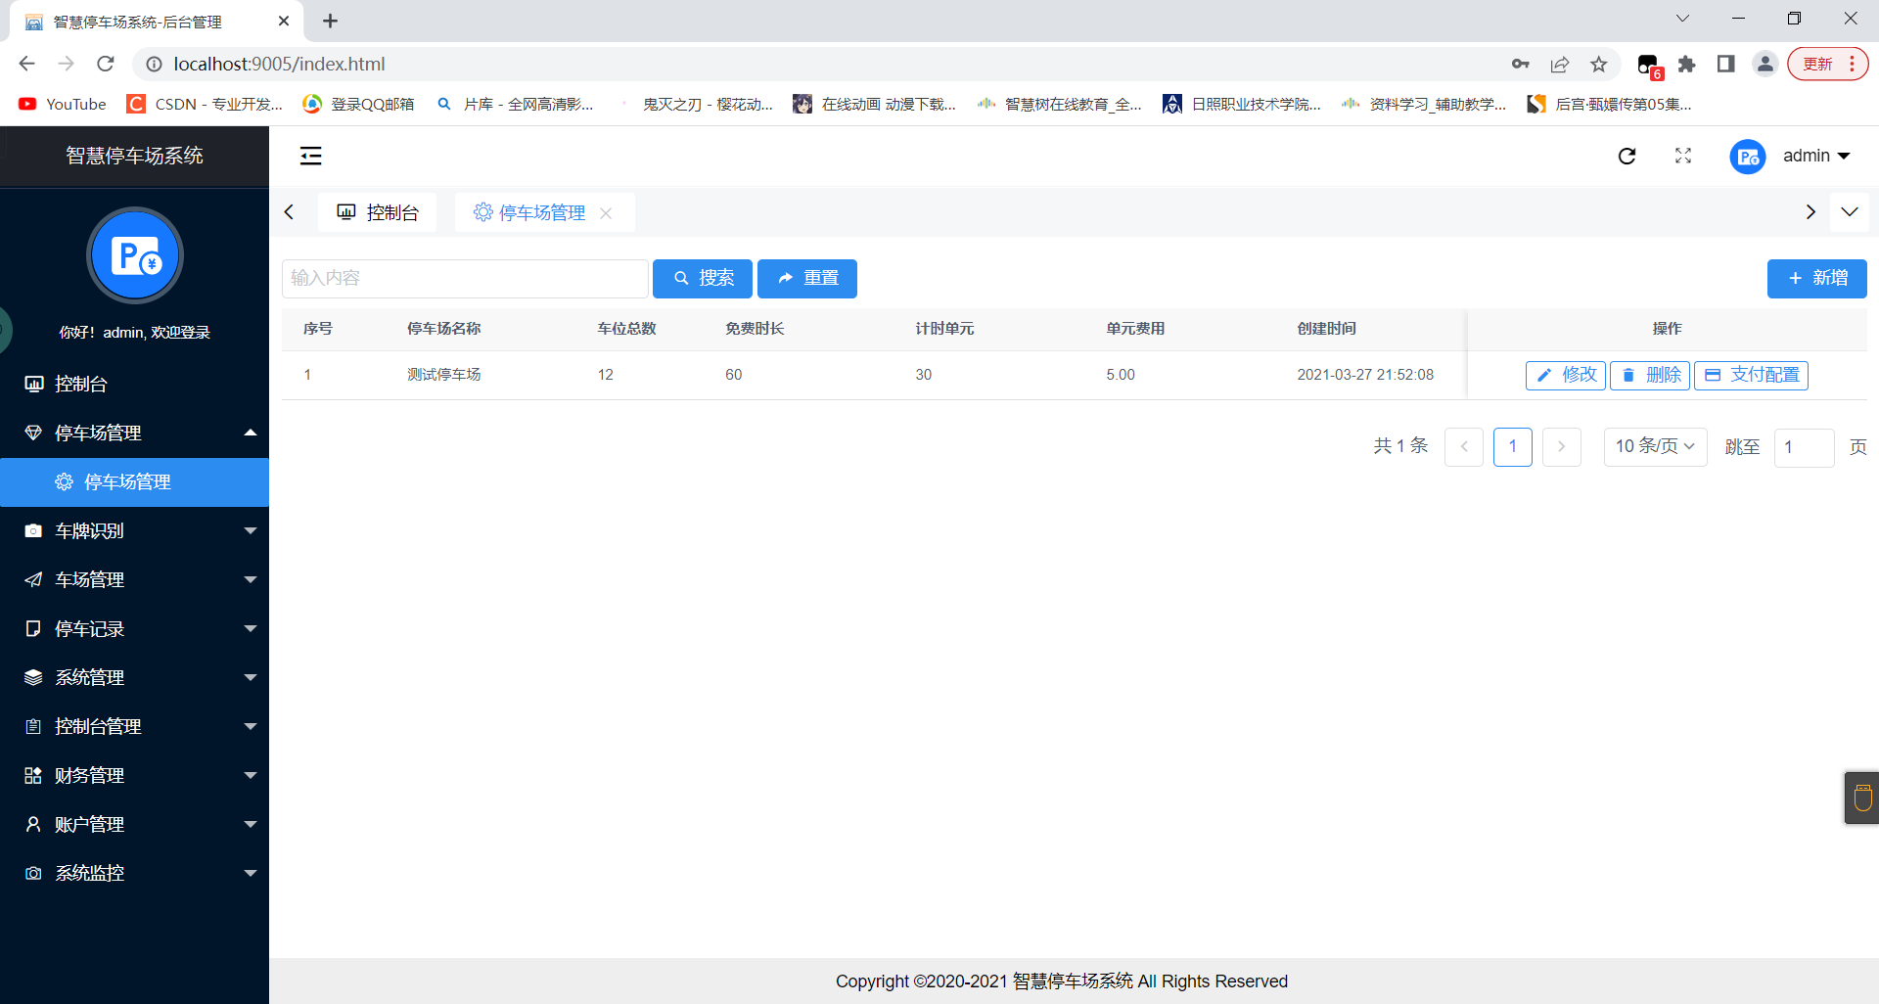Switch to the 控制台 tab
The height and width of the screenshot is (1004, 1879).
[378, 212]
